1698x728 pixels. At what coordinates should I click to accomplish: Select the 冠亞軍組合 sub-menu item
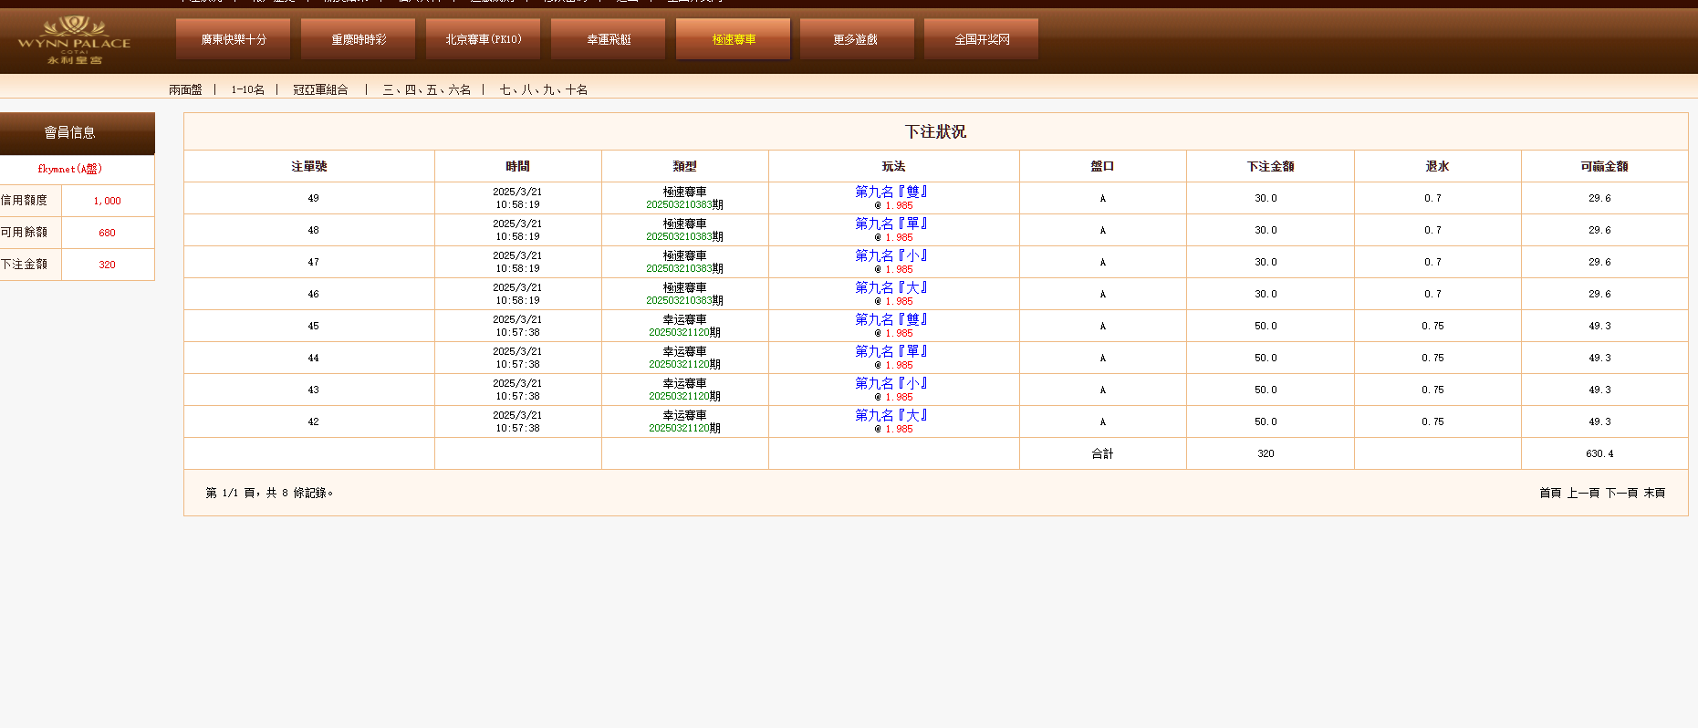pyautogui.click(x=320, y=89)
